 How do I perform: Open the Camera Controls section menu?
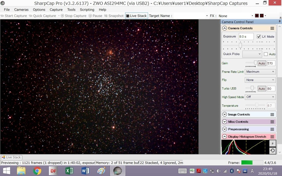point(272,28)
